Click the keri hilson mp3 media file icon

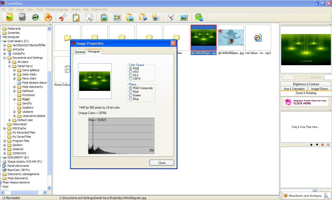tap(258, 38)
